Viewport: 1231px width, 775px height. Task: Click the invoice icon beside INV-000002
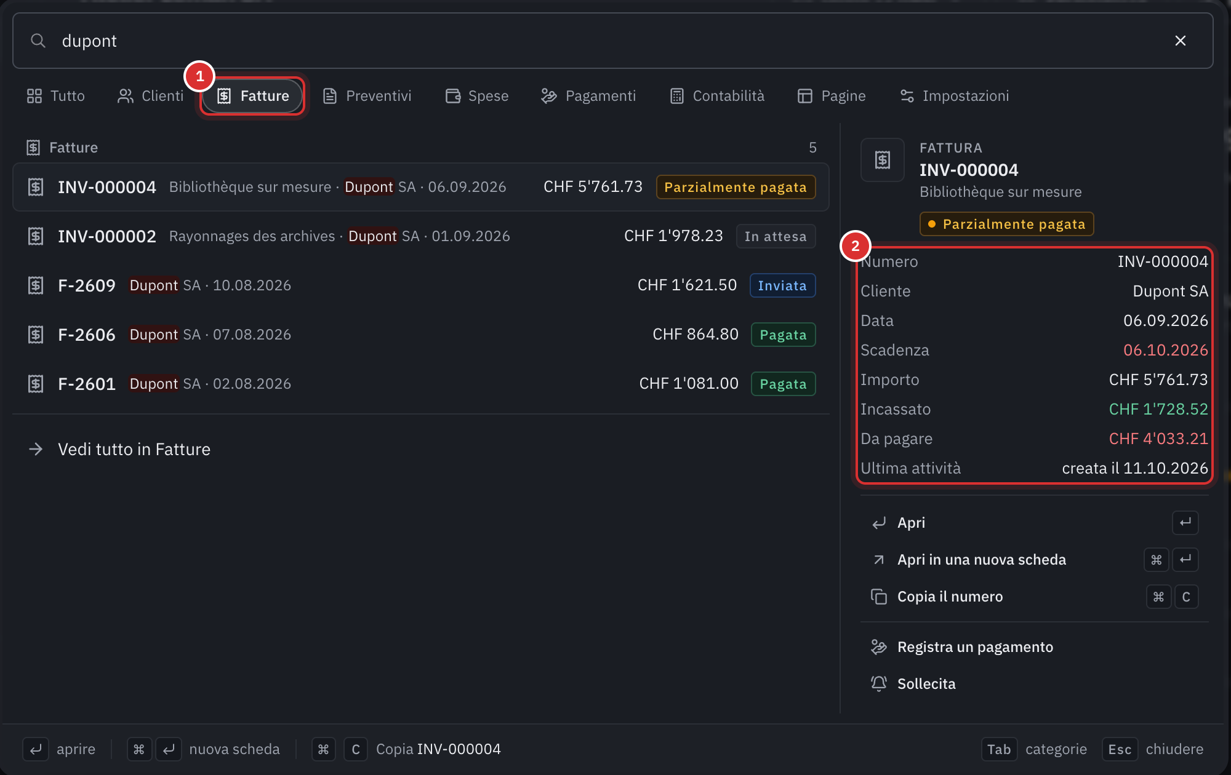coord(36,236)
